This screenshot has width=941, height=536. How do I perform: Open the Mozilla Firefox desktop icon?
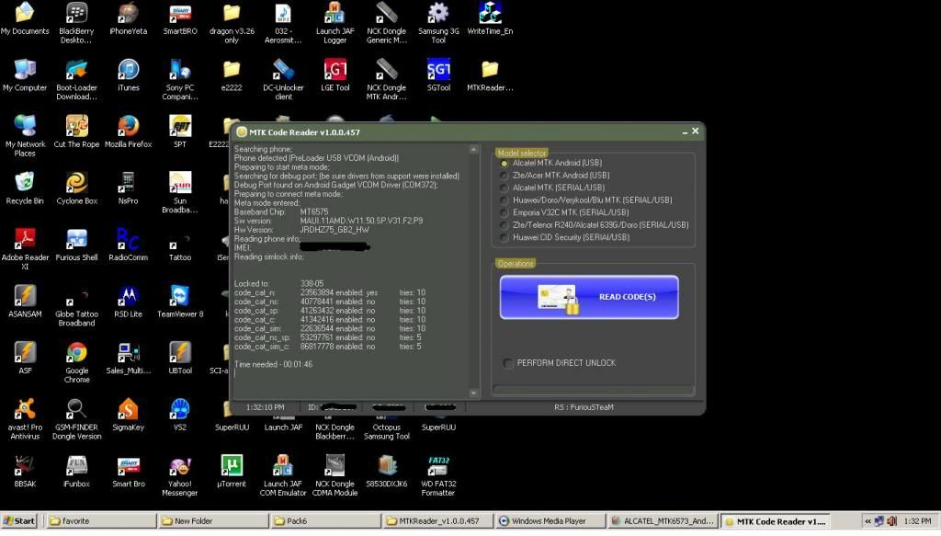128,127
